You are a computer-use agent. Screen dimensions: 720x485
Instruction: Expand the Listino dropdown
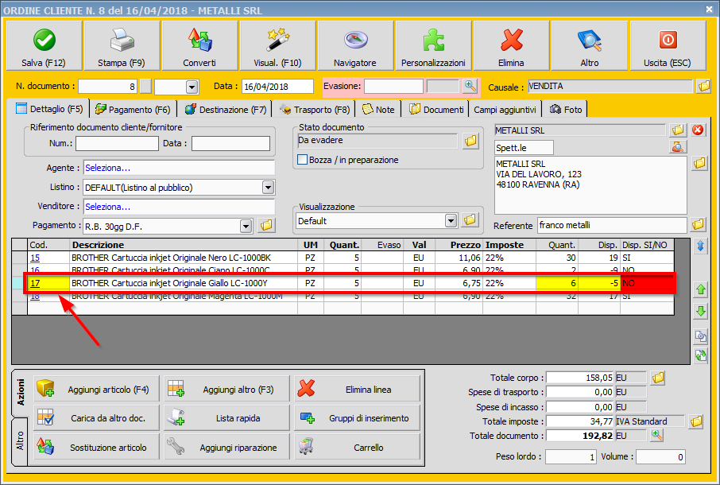pyautogui.click(x=268, y=188)
